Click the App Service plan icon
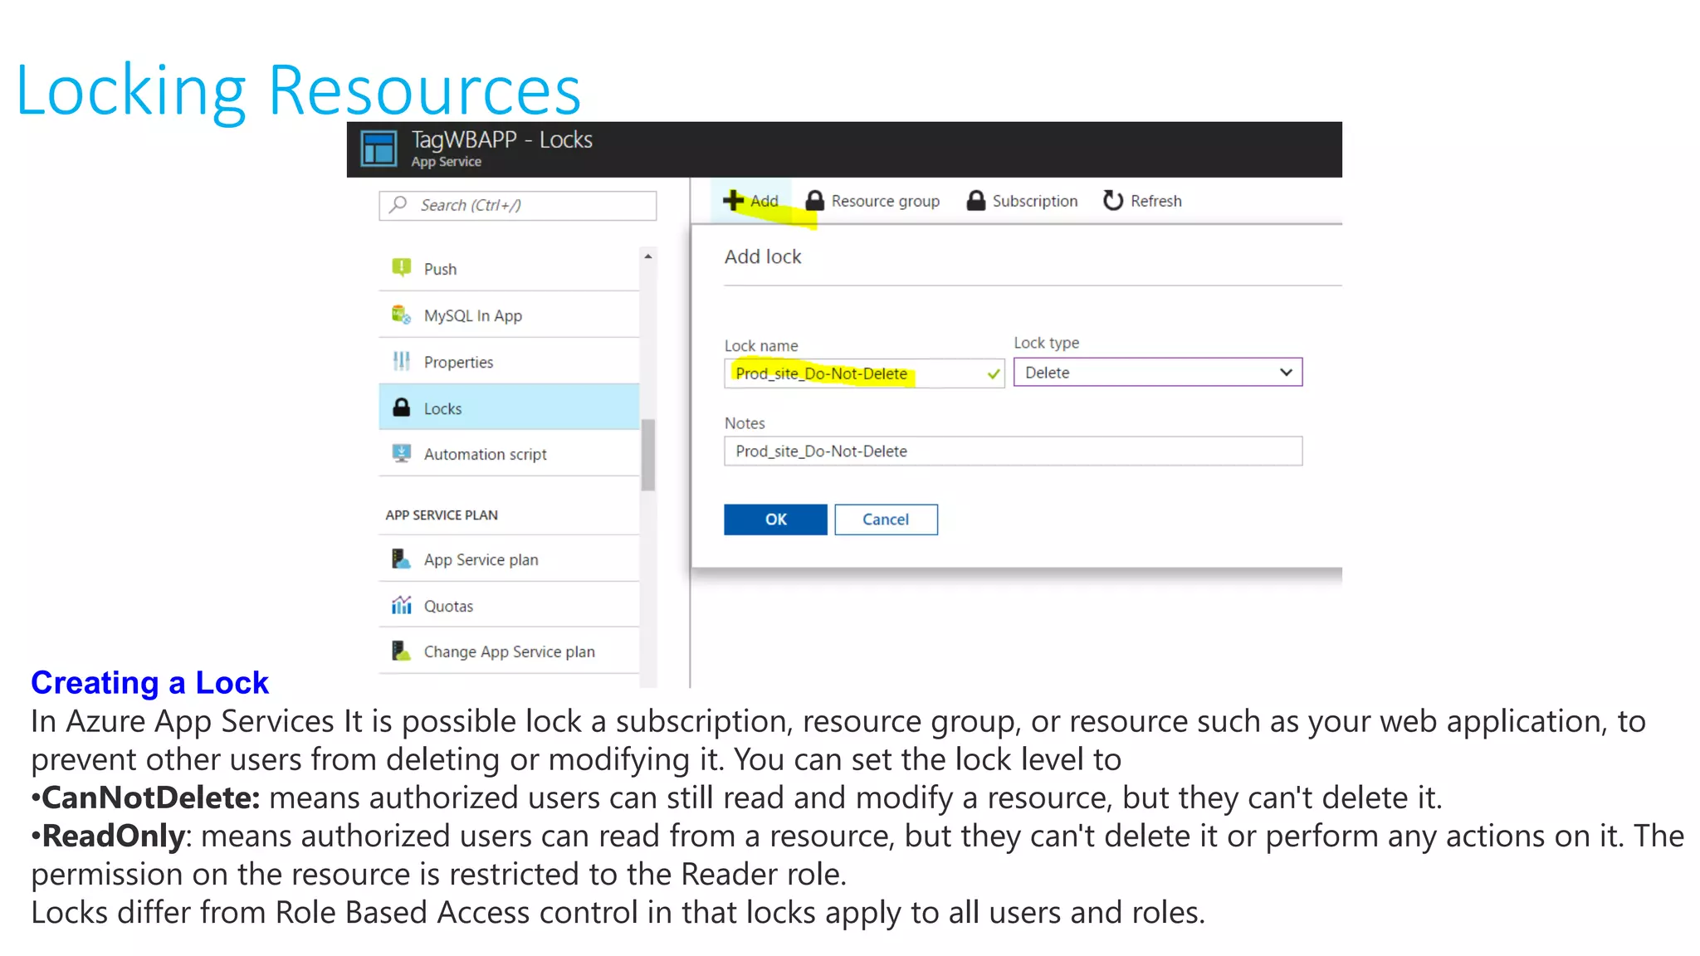Screen dimensions: 1700x956 click(401, 558)
